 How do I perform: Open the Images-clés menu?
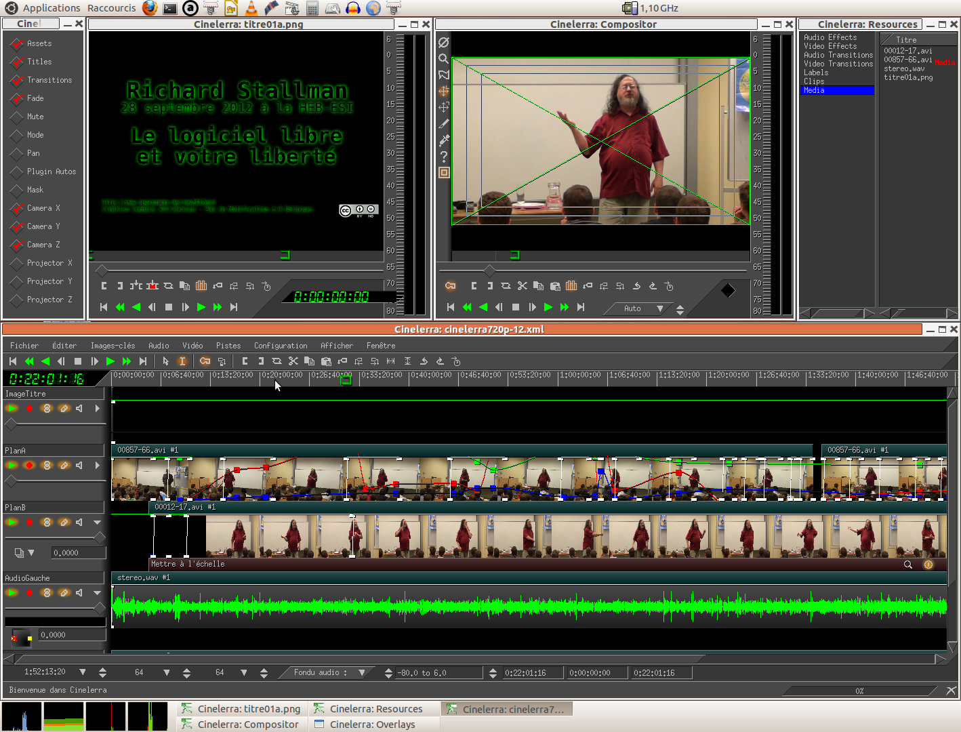[113, 346]
